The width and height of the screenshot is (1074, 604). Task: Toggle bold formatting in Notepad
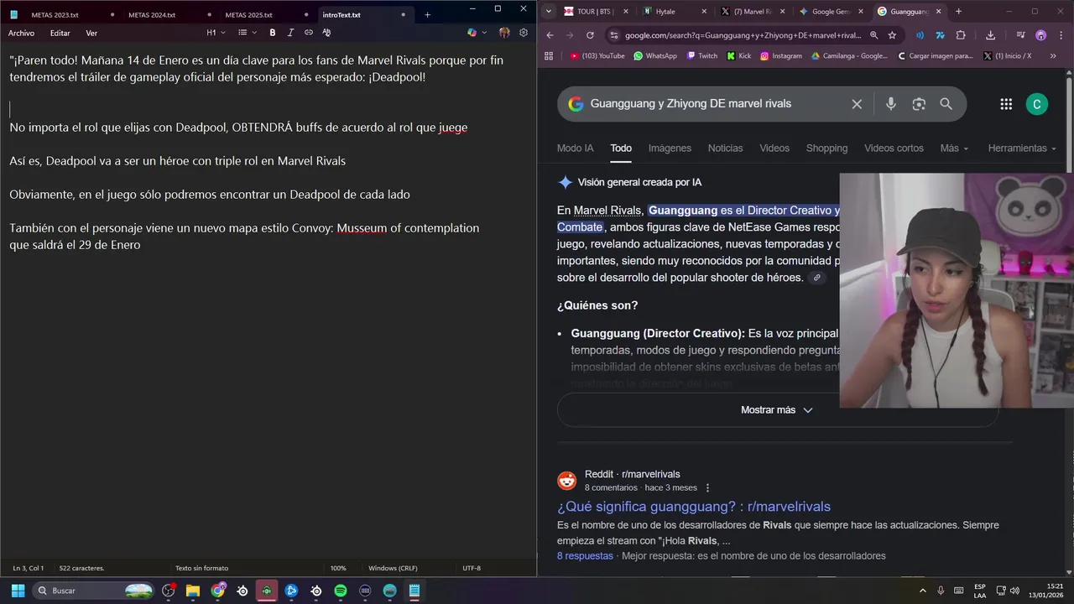(273, 33)
